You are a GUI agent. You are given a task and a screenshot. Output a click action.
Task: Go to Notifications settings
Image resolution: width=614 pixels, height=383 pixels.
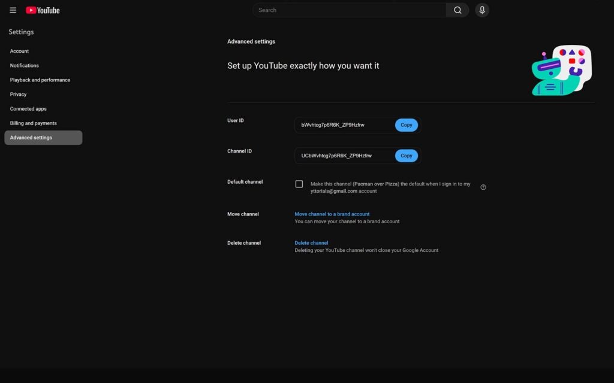25,66
